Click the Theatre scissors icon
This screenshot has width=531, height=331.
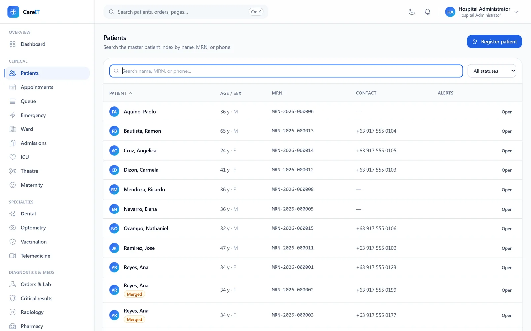[13, 171]
